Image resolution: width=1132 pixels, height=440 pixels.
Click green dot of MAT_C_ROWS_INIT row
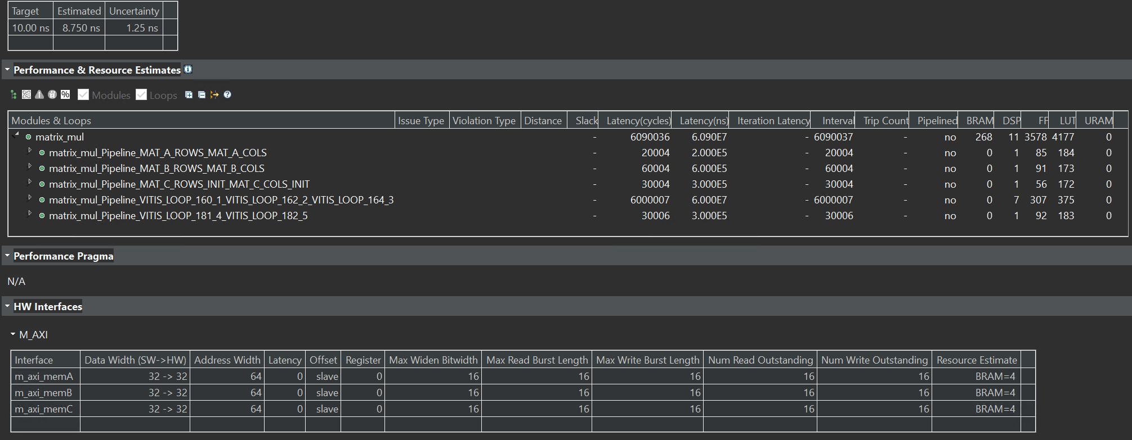coord(42,184)
